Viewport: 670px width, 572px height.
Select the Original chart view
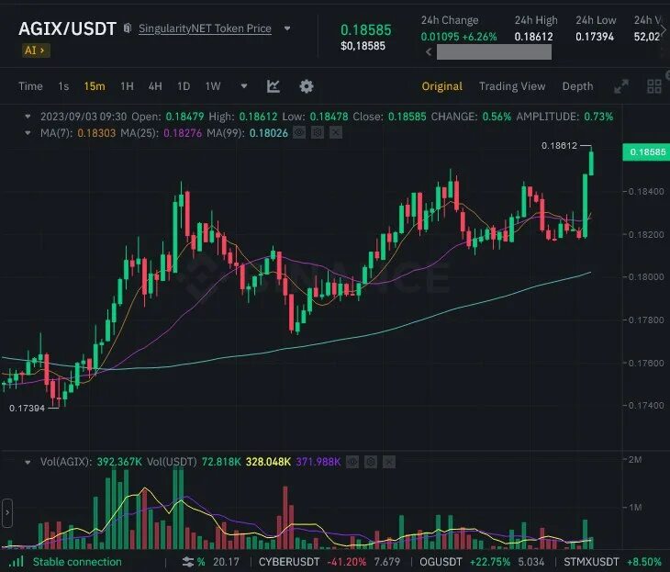441,86
